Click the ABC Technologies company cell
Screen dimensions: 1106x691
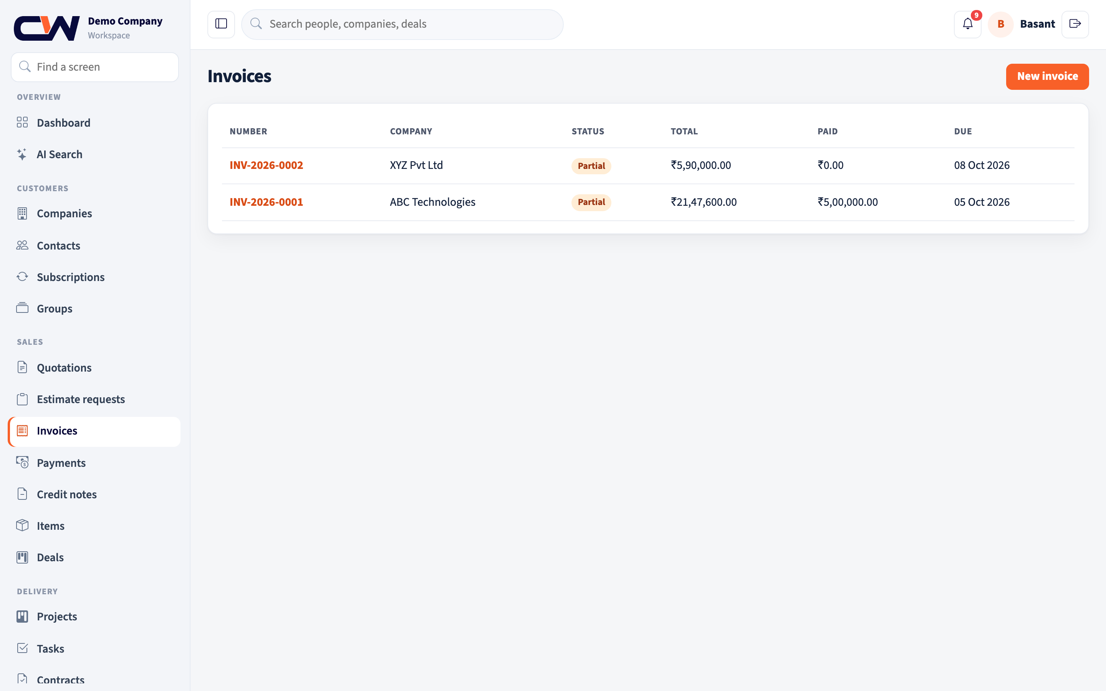tap(432, 202)
